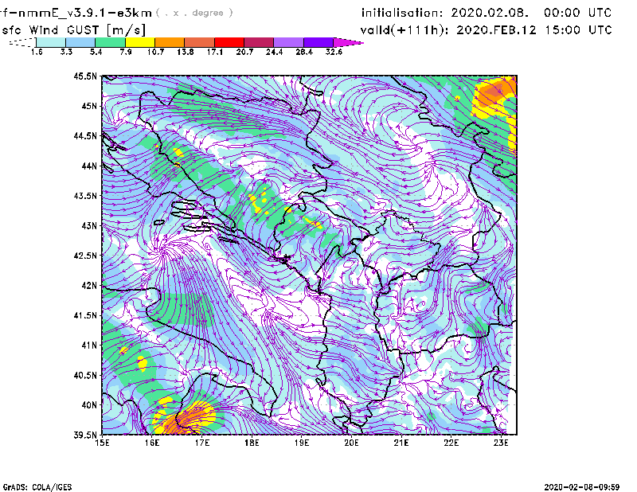Viewport: 637px width, 492px height.
Task: Click the 18E longitude label
Action: [252, 443]
